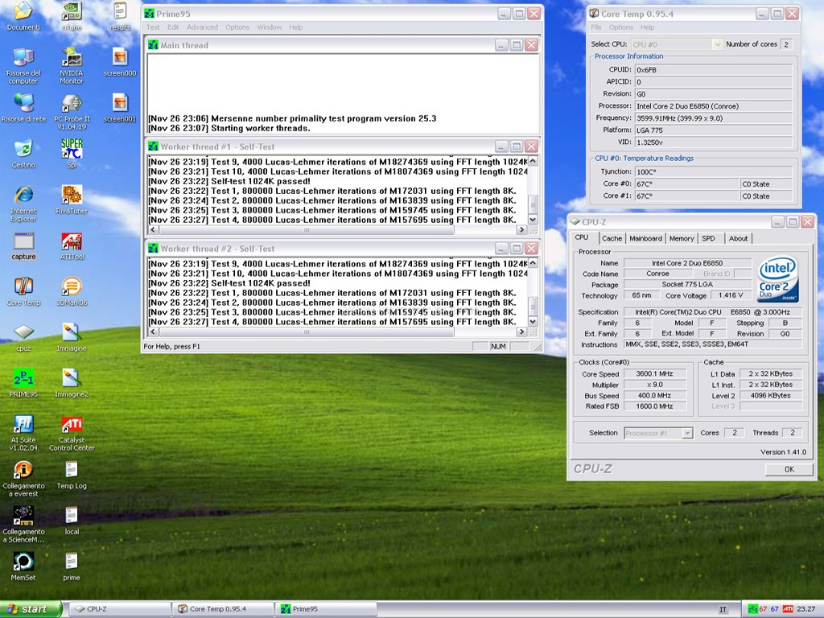Open Risorse del computer icon

[23, 66]
